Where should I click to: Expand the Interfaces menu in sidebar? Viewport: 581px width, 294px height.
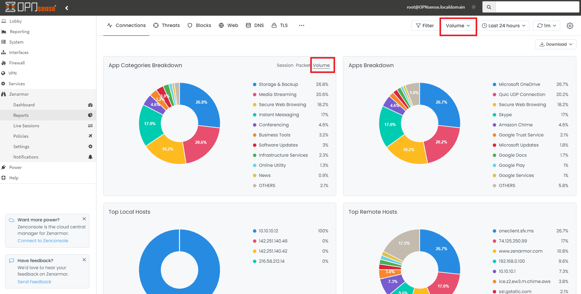(48, 52)
